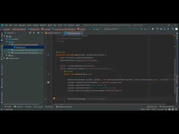
Task: Open the Navigate menu
Action: coord(22,25)
